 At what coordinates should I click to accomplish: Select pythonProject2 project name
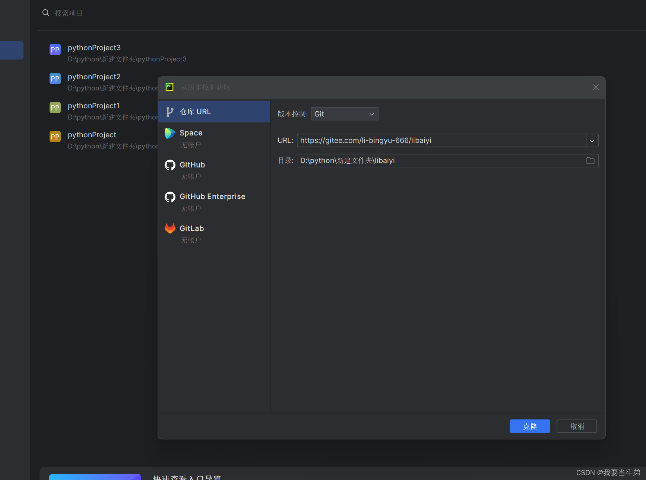[94, 77]
